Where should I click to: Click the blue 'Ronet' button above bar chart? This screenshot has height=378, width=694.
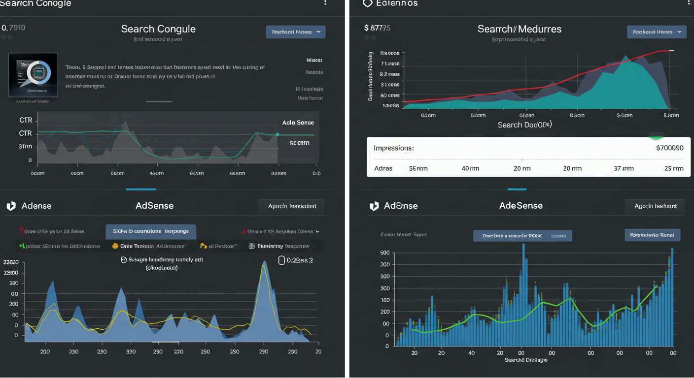point(653,235)
